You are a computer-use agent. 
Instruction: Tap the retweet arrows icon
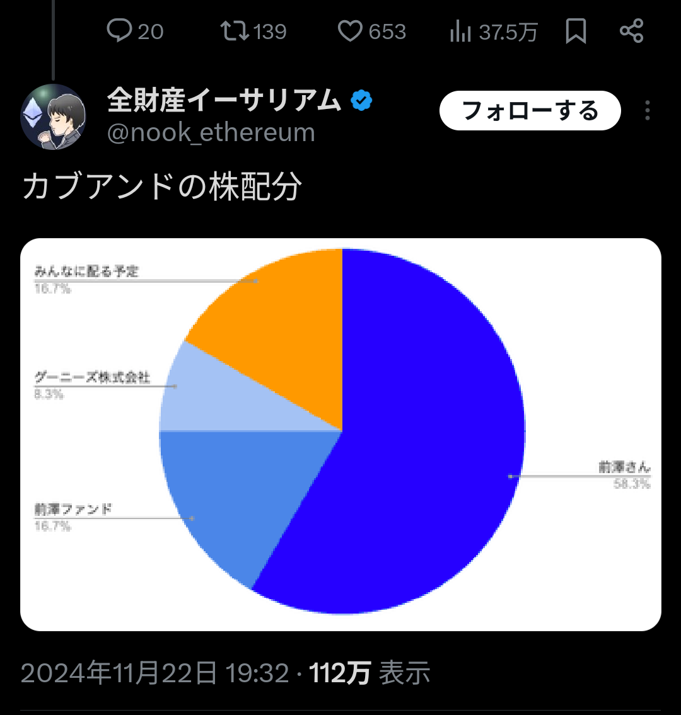(235, 31)
